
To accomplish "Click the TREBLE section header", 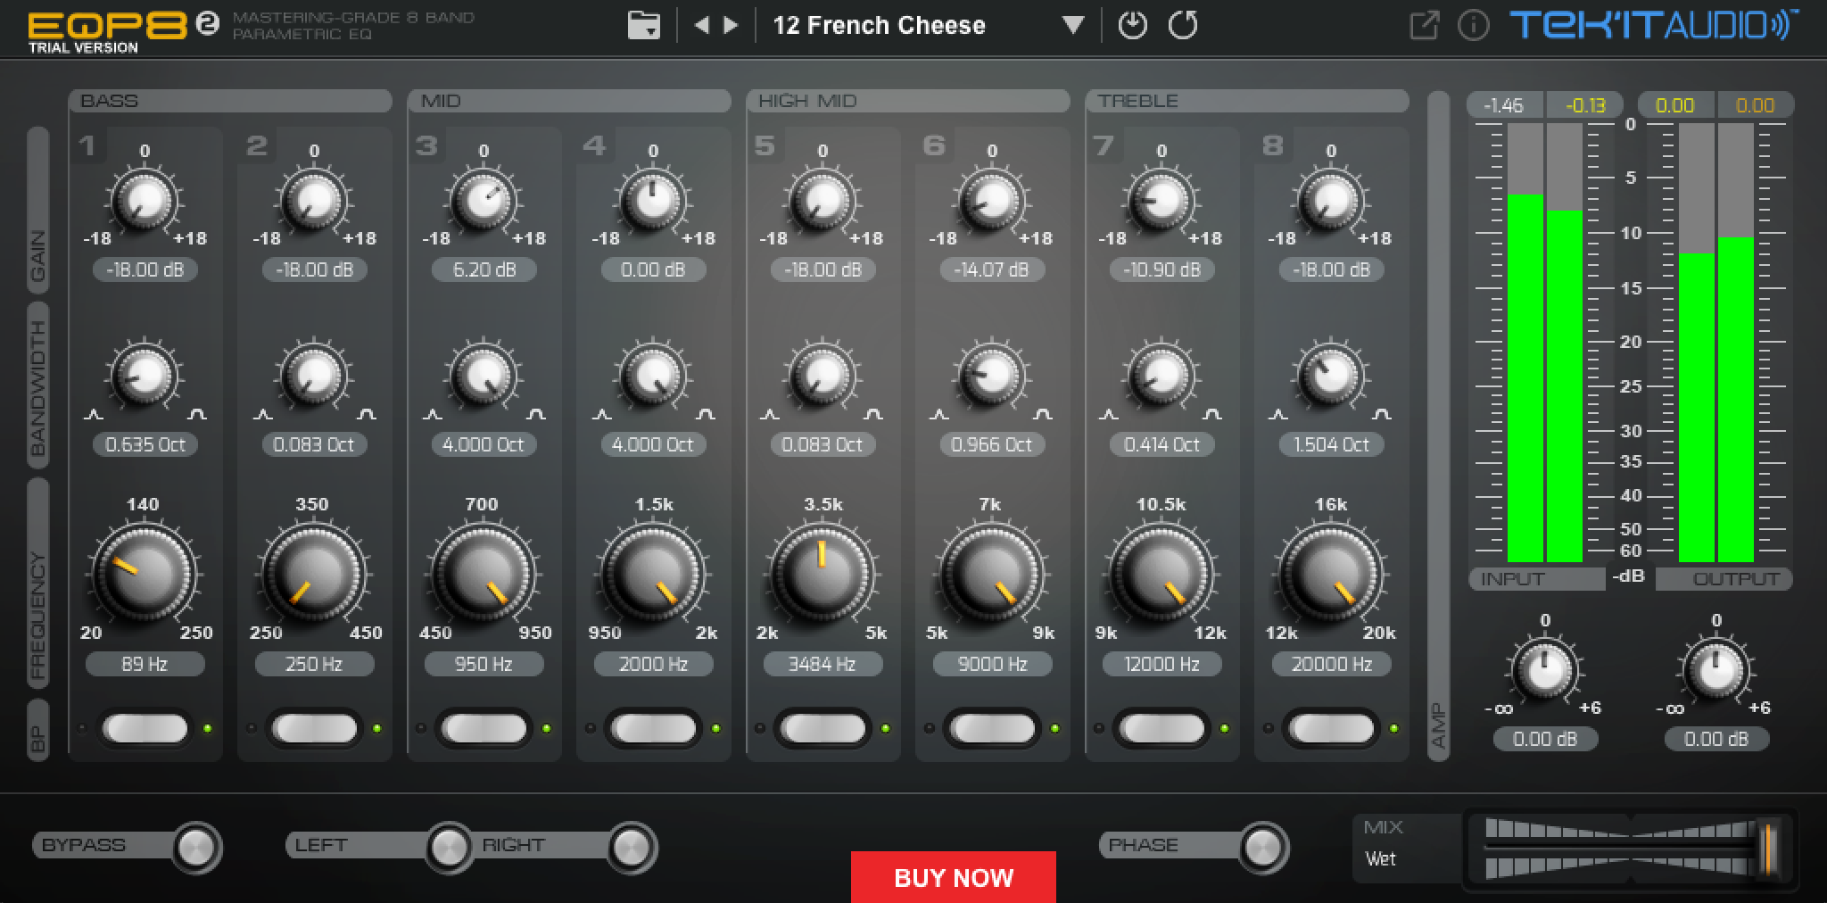I will (x=1246, y=101).
